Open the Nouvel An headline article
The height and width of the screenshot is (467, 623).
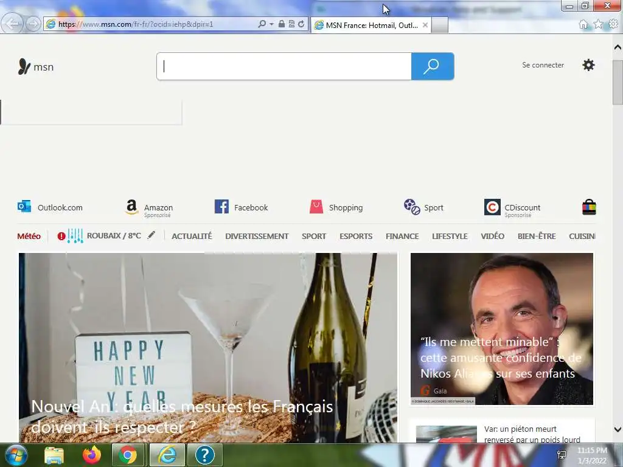click(182, 417)
